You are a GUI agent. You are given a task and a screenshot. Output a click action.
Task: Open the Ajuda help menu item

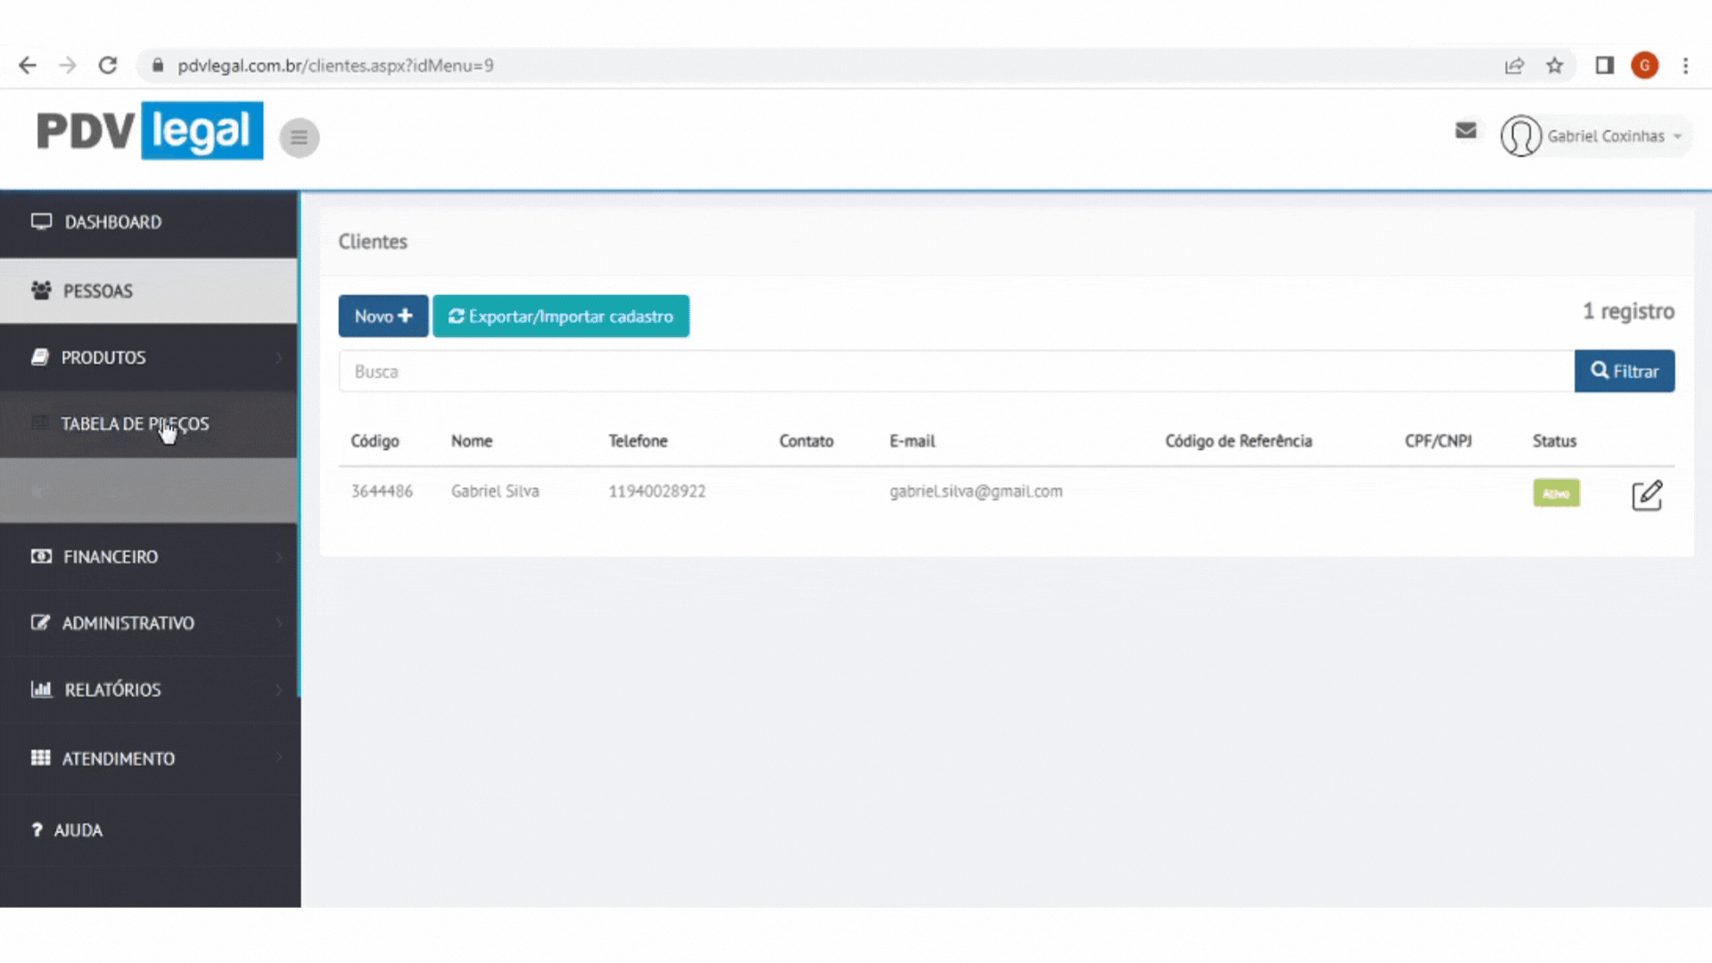click(x=78, y=830)
